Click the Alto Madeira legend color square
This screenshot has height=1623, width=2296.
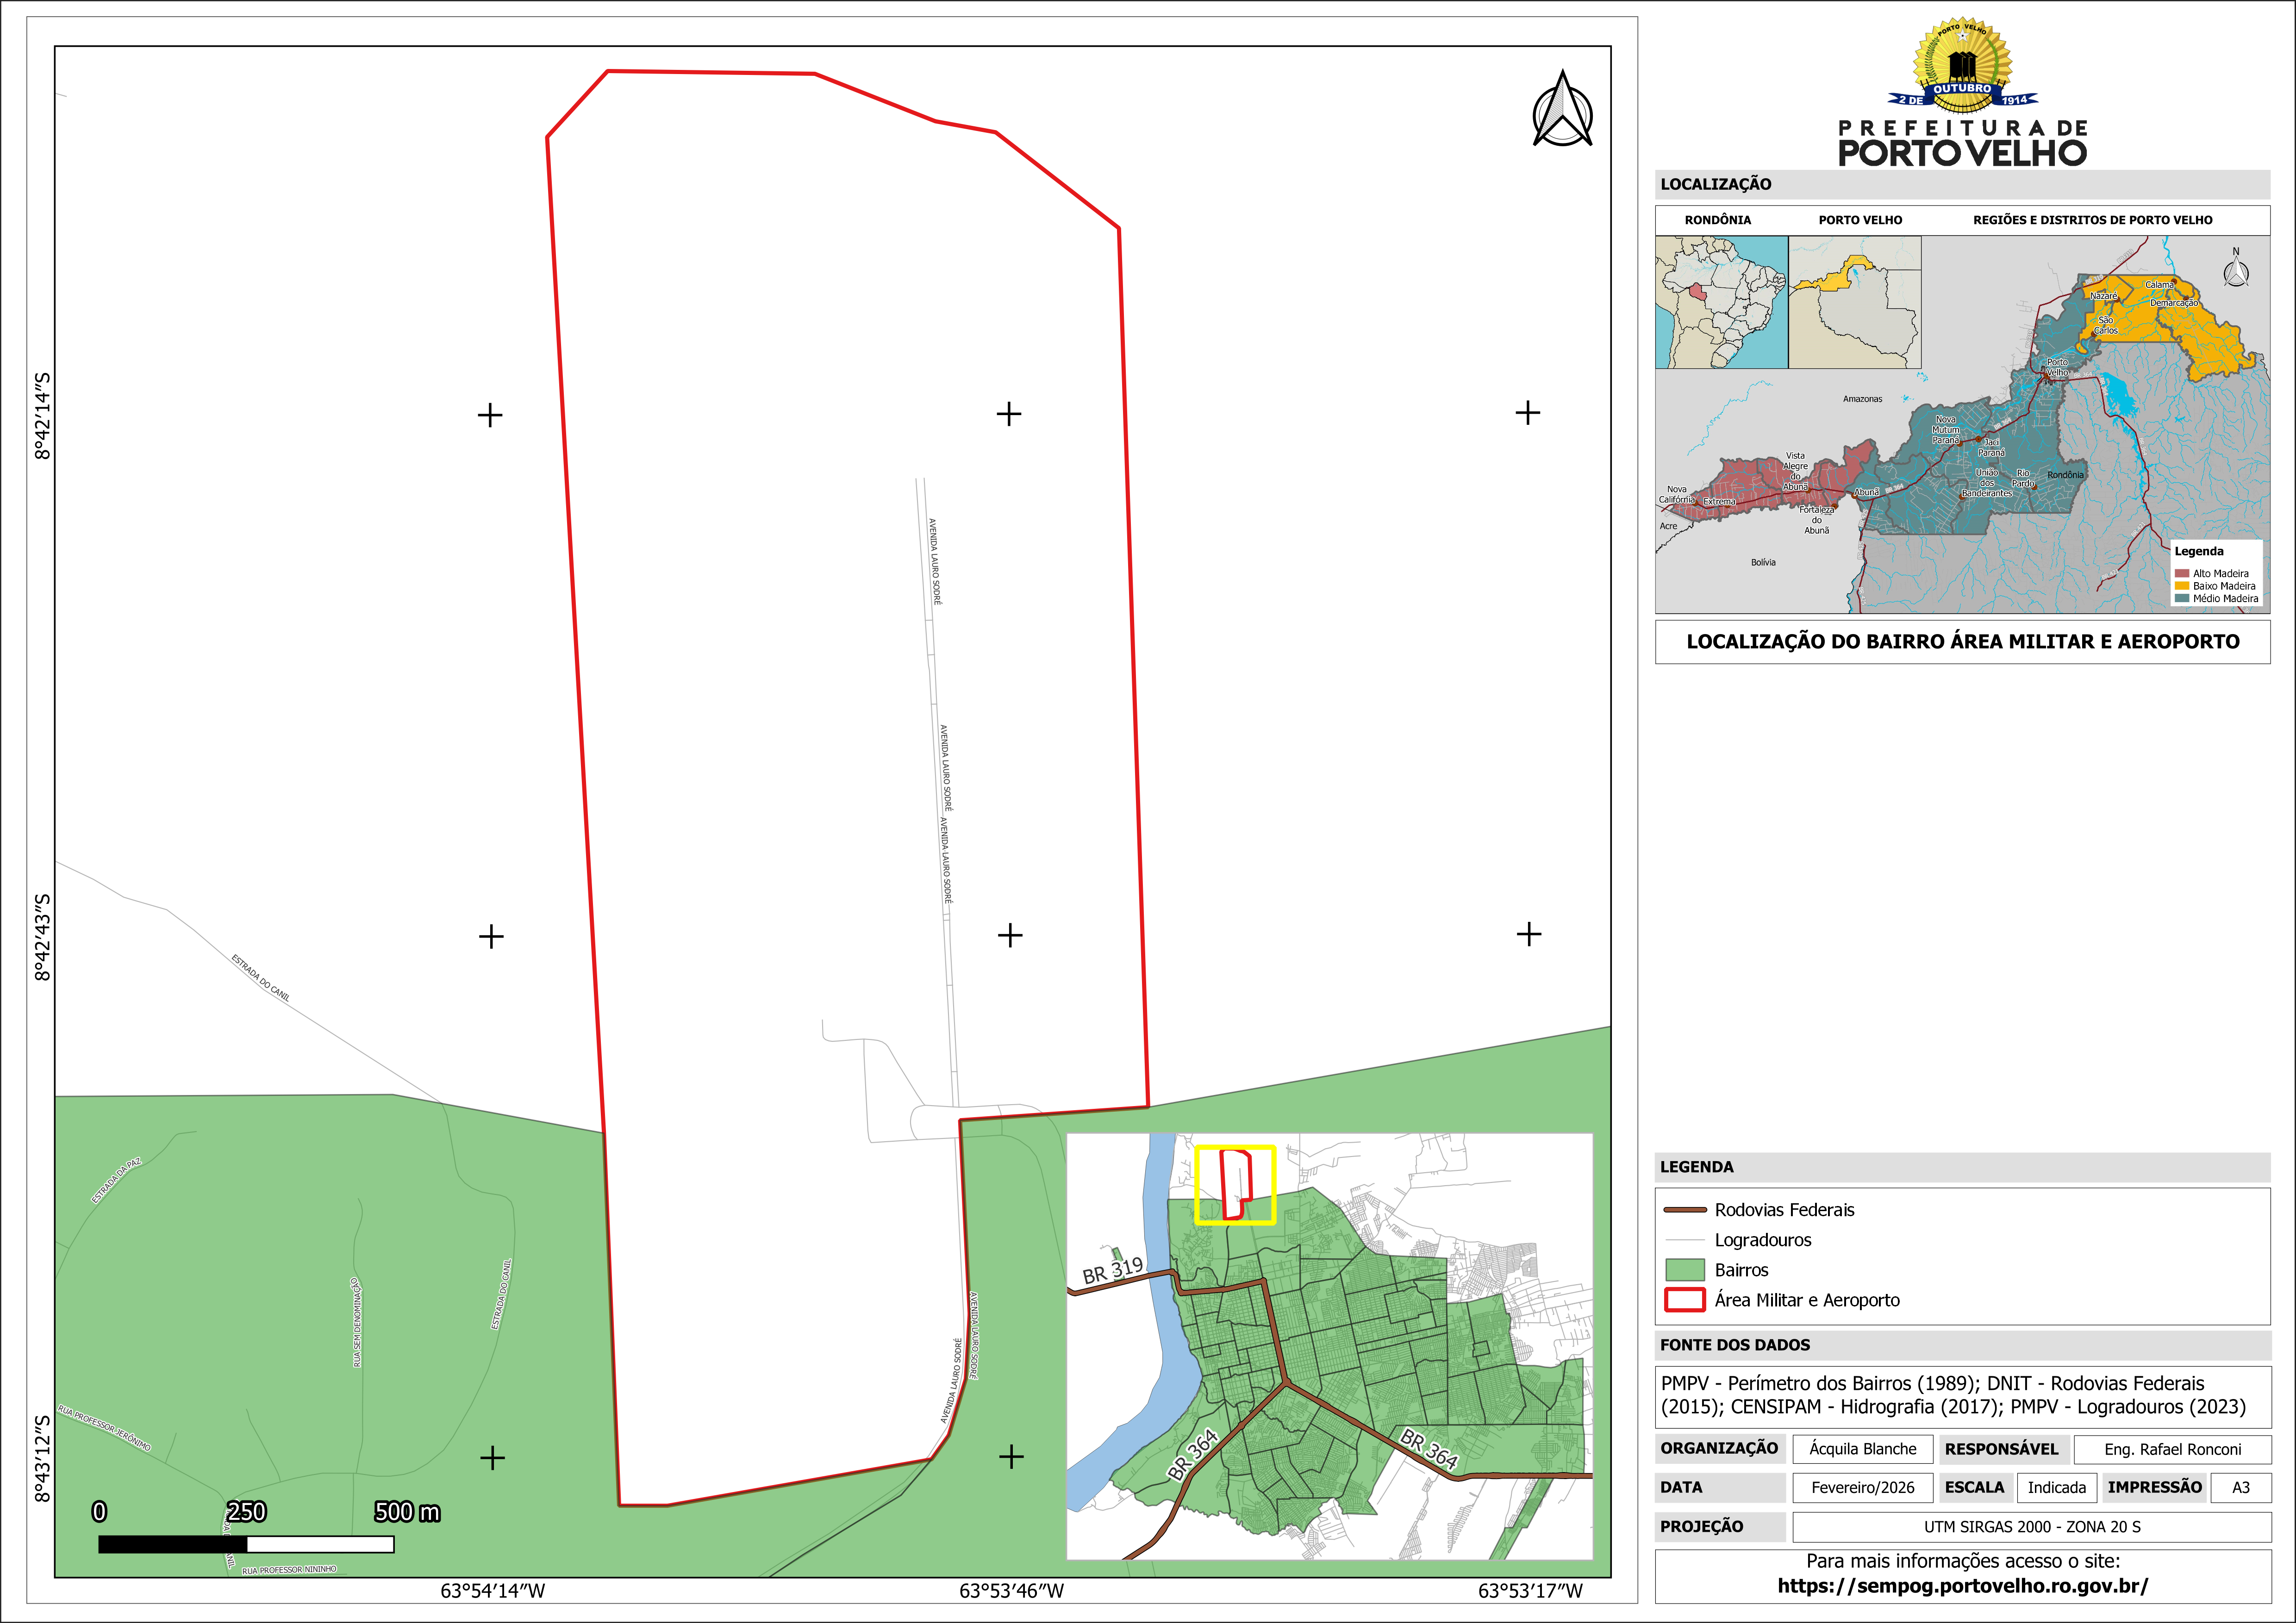tap(2182, 573)
